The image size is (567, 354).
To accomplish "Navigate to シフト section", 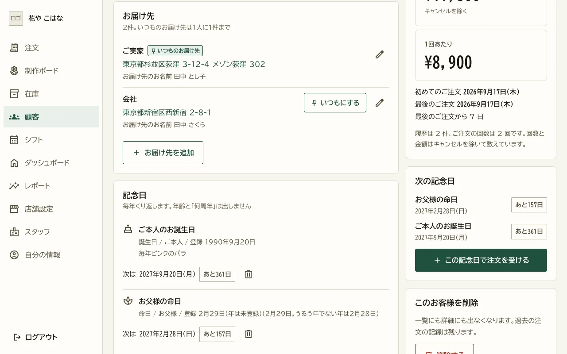I will pyautogui.click(x=51, y=140).
